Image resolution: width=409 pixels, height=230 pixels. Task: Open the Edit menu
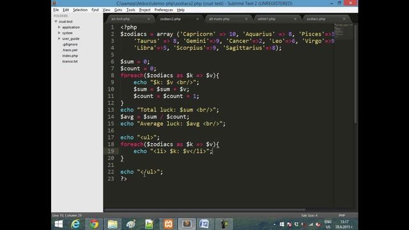[x=66, y=10]
